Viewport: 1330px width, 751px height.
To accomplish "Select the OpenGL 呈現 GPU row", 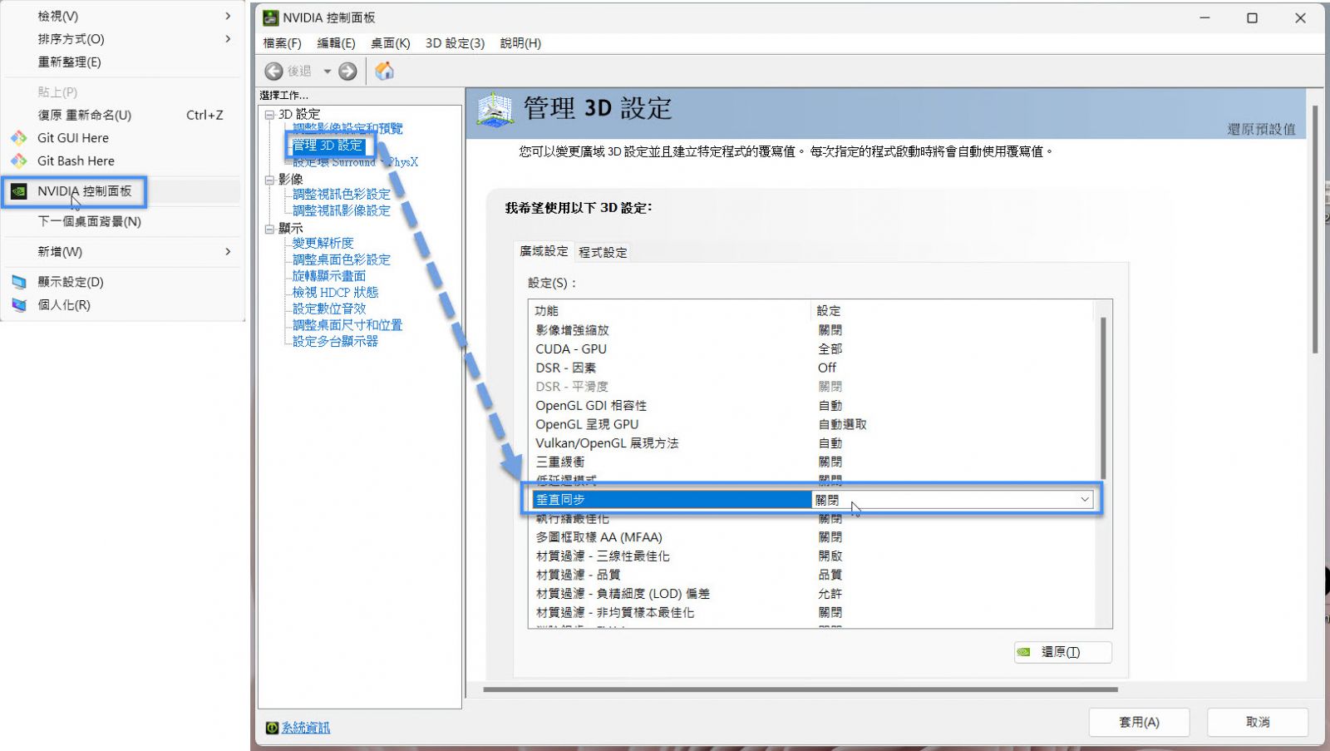I will (x=813, y=424).
